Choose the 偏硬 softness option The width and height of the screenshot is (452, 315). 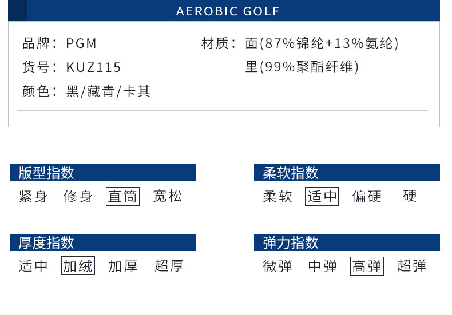pyautogui.click(x=367, y=197)
